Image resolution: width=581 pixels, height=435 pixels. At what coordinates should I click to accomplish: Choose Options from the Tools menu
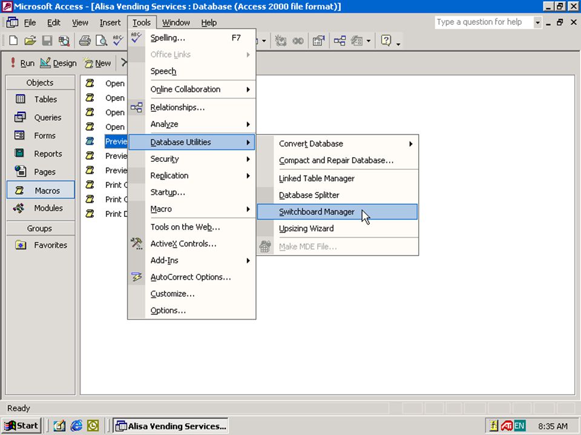[192, 310]
